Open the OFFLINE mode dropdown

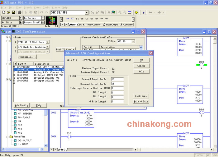click(21, 18)
